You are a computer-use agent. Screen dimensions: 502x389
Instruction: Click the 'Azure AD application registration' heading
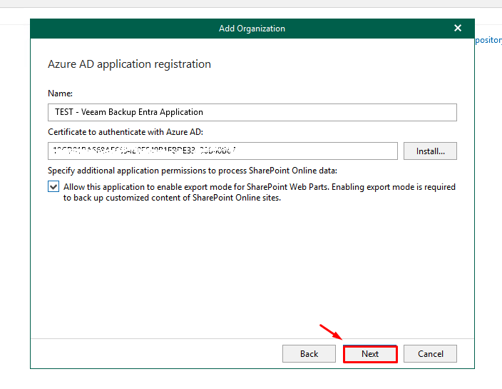(x=129, y=64)
